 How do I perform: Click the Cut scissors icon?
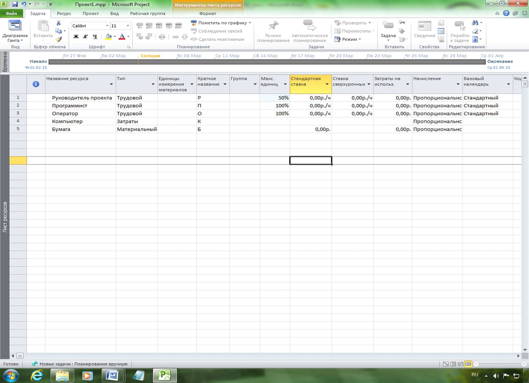click(x=59, y=23)
